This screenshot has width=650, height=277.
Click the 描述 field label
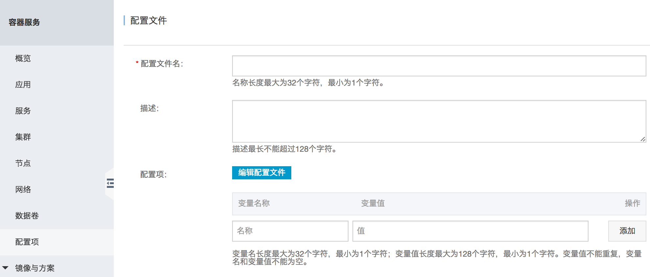pos(150,109)
